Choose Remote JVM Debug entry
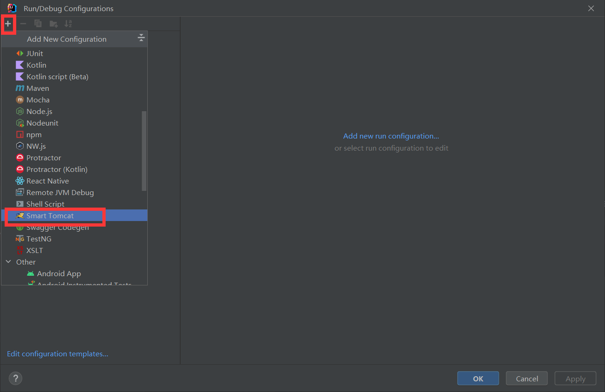This screenshot has height=392, width=605. point(74,192)
